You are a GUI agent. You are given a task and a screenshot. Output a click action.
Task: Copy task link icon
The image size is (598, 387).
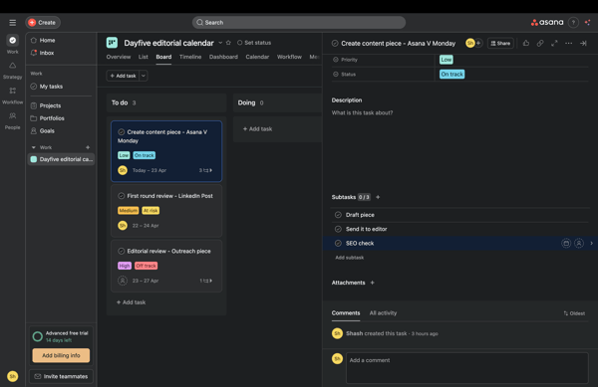[540, 44]
